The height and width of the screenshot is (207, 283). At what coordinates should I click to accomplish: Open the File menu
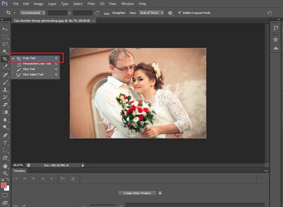coord(16,4)
